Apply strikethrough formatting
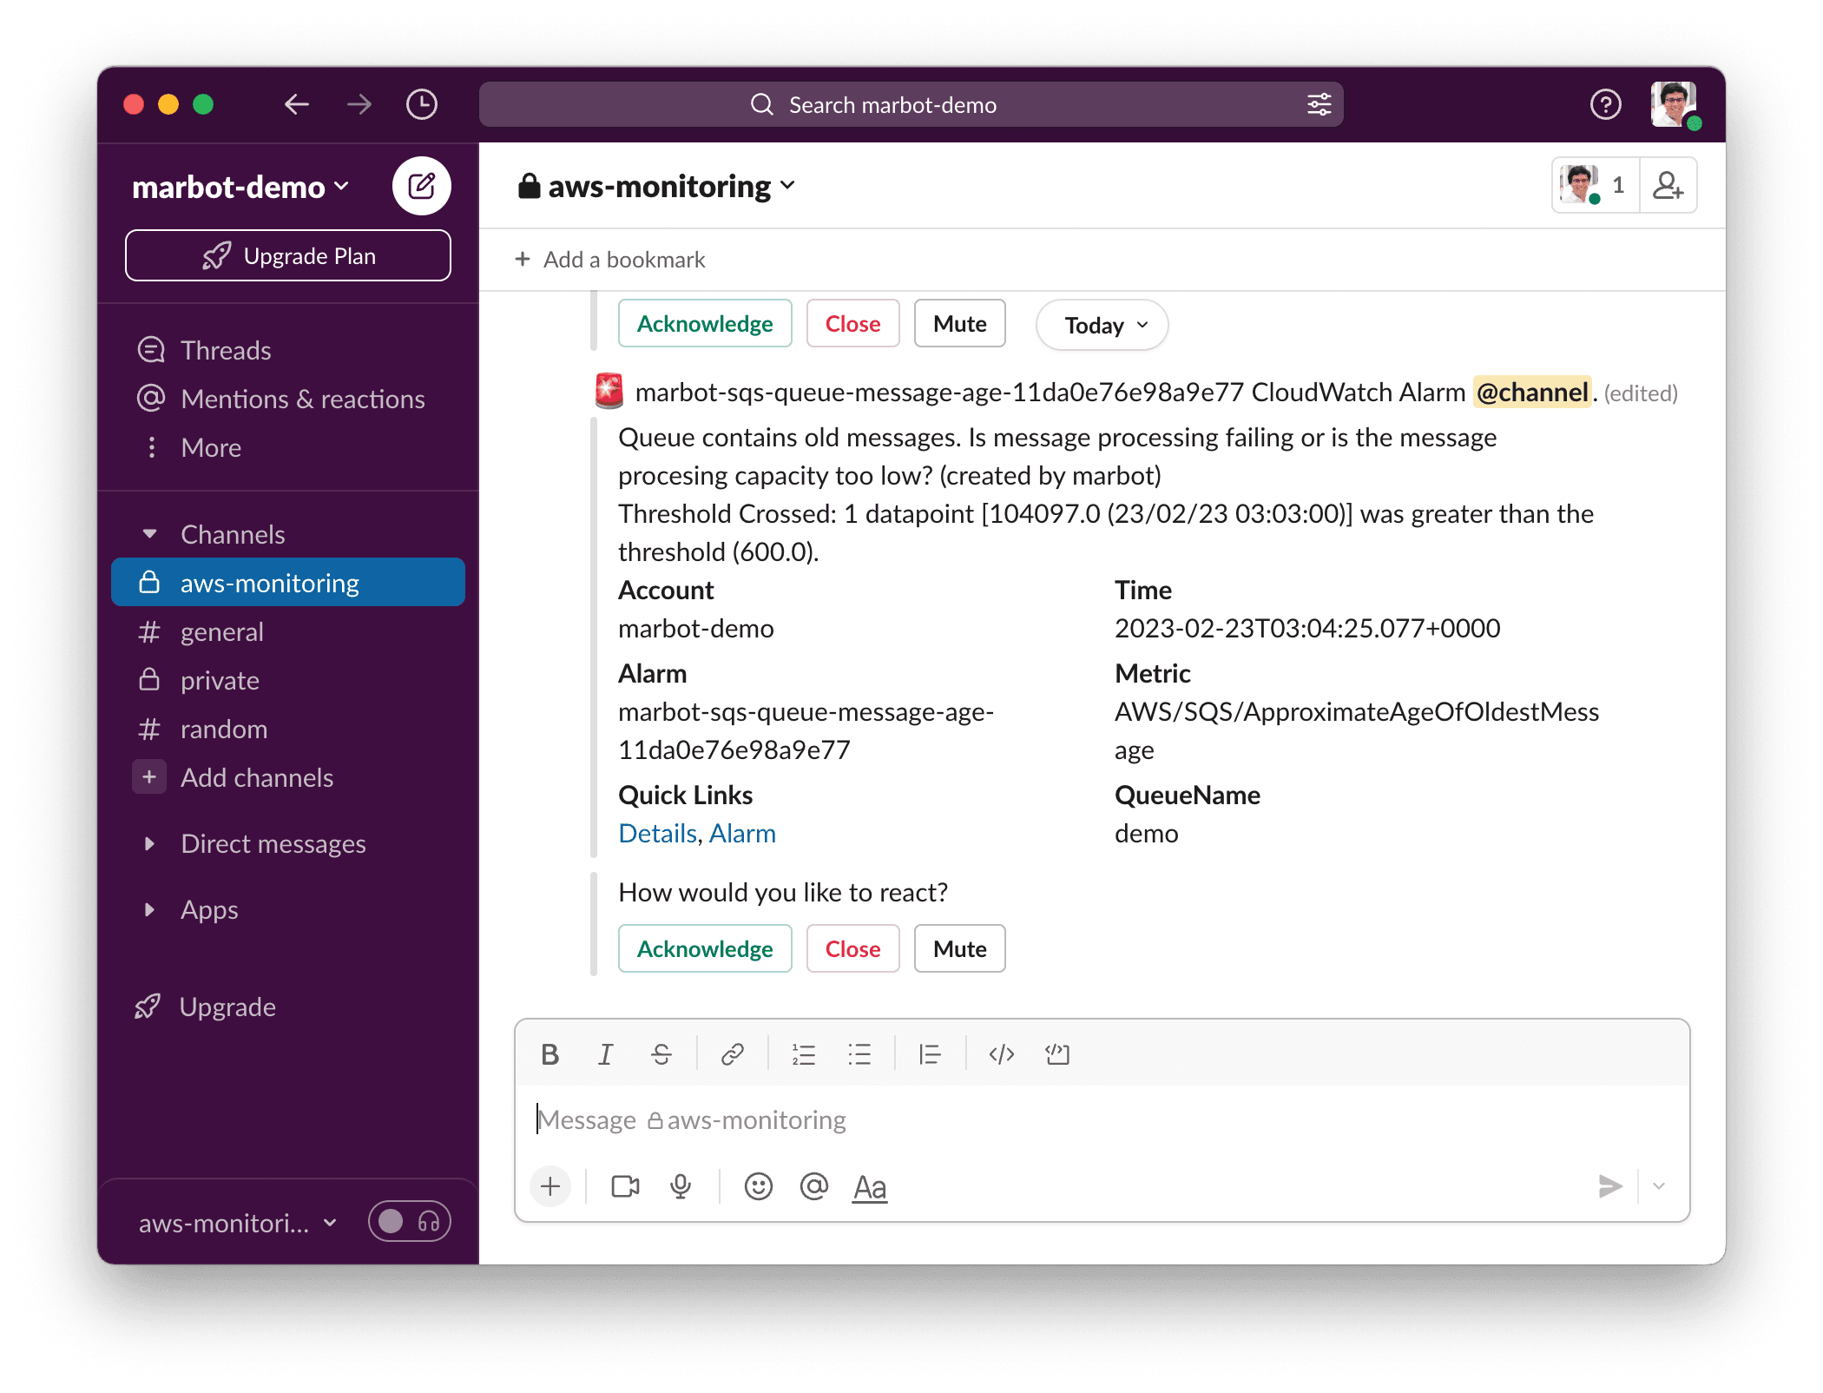Screen dimensions: 1823x1393 tap(661, 1054)
